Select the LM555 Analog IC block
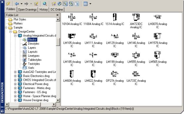This screenshot has height=114, width=184. coord(136,59)
